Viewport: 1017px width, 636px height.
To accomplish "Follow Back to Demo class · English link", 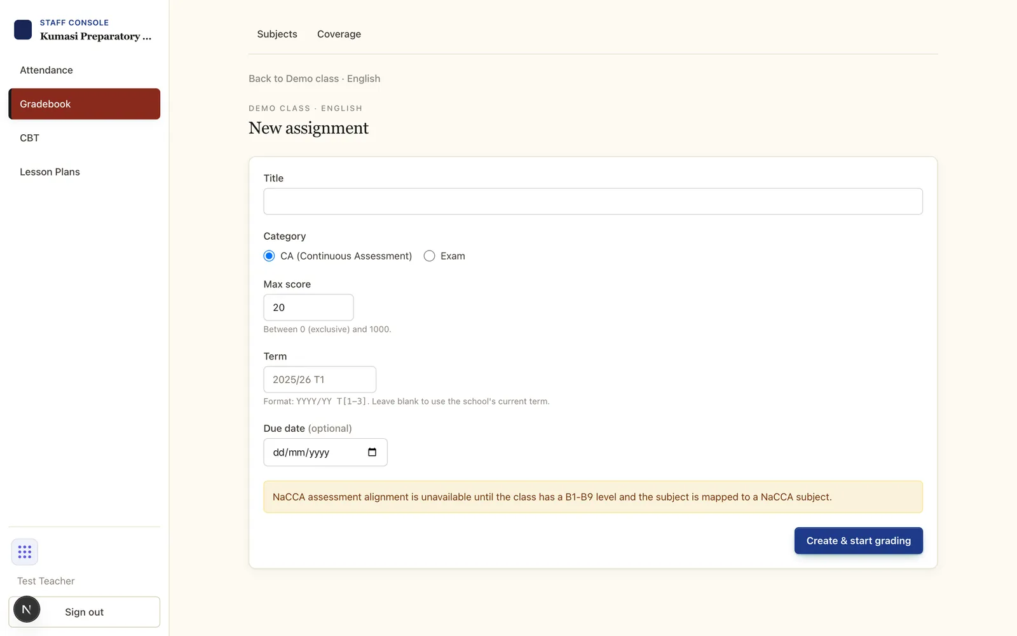I will [x=315, y=79].
